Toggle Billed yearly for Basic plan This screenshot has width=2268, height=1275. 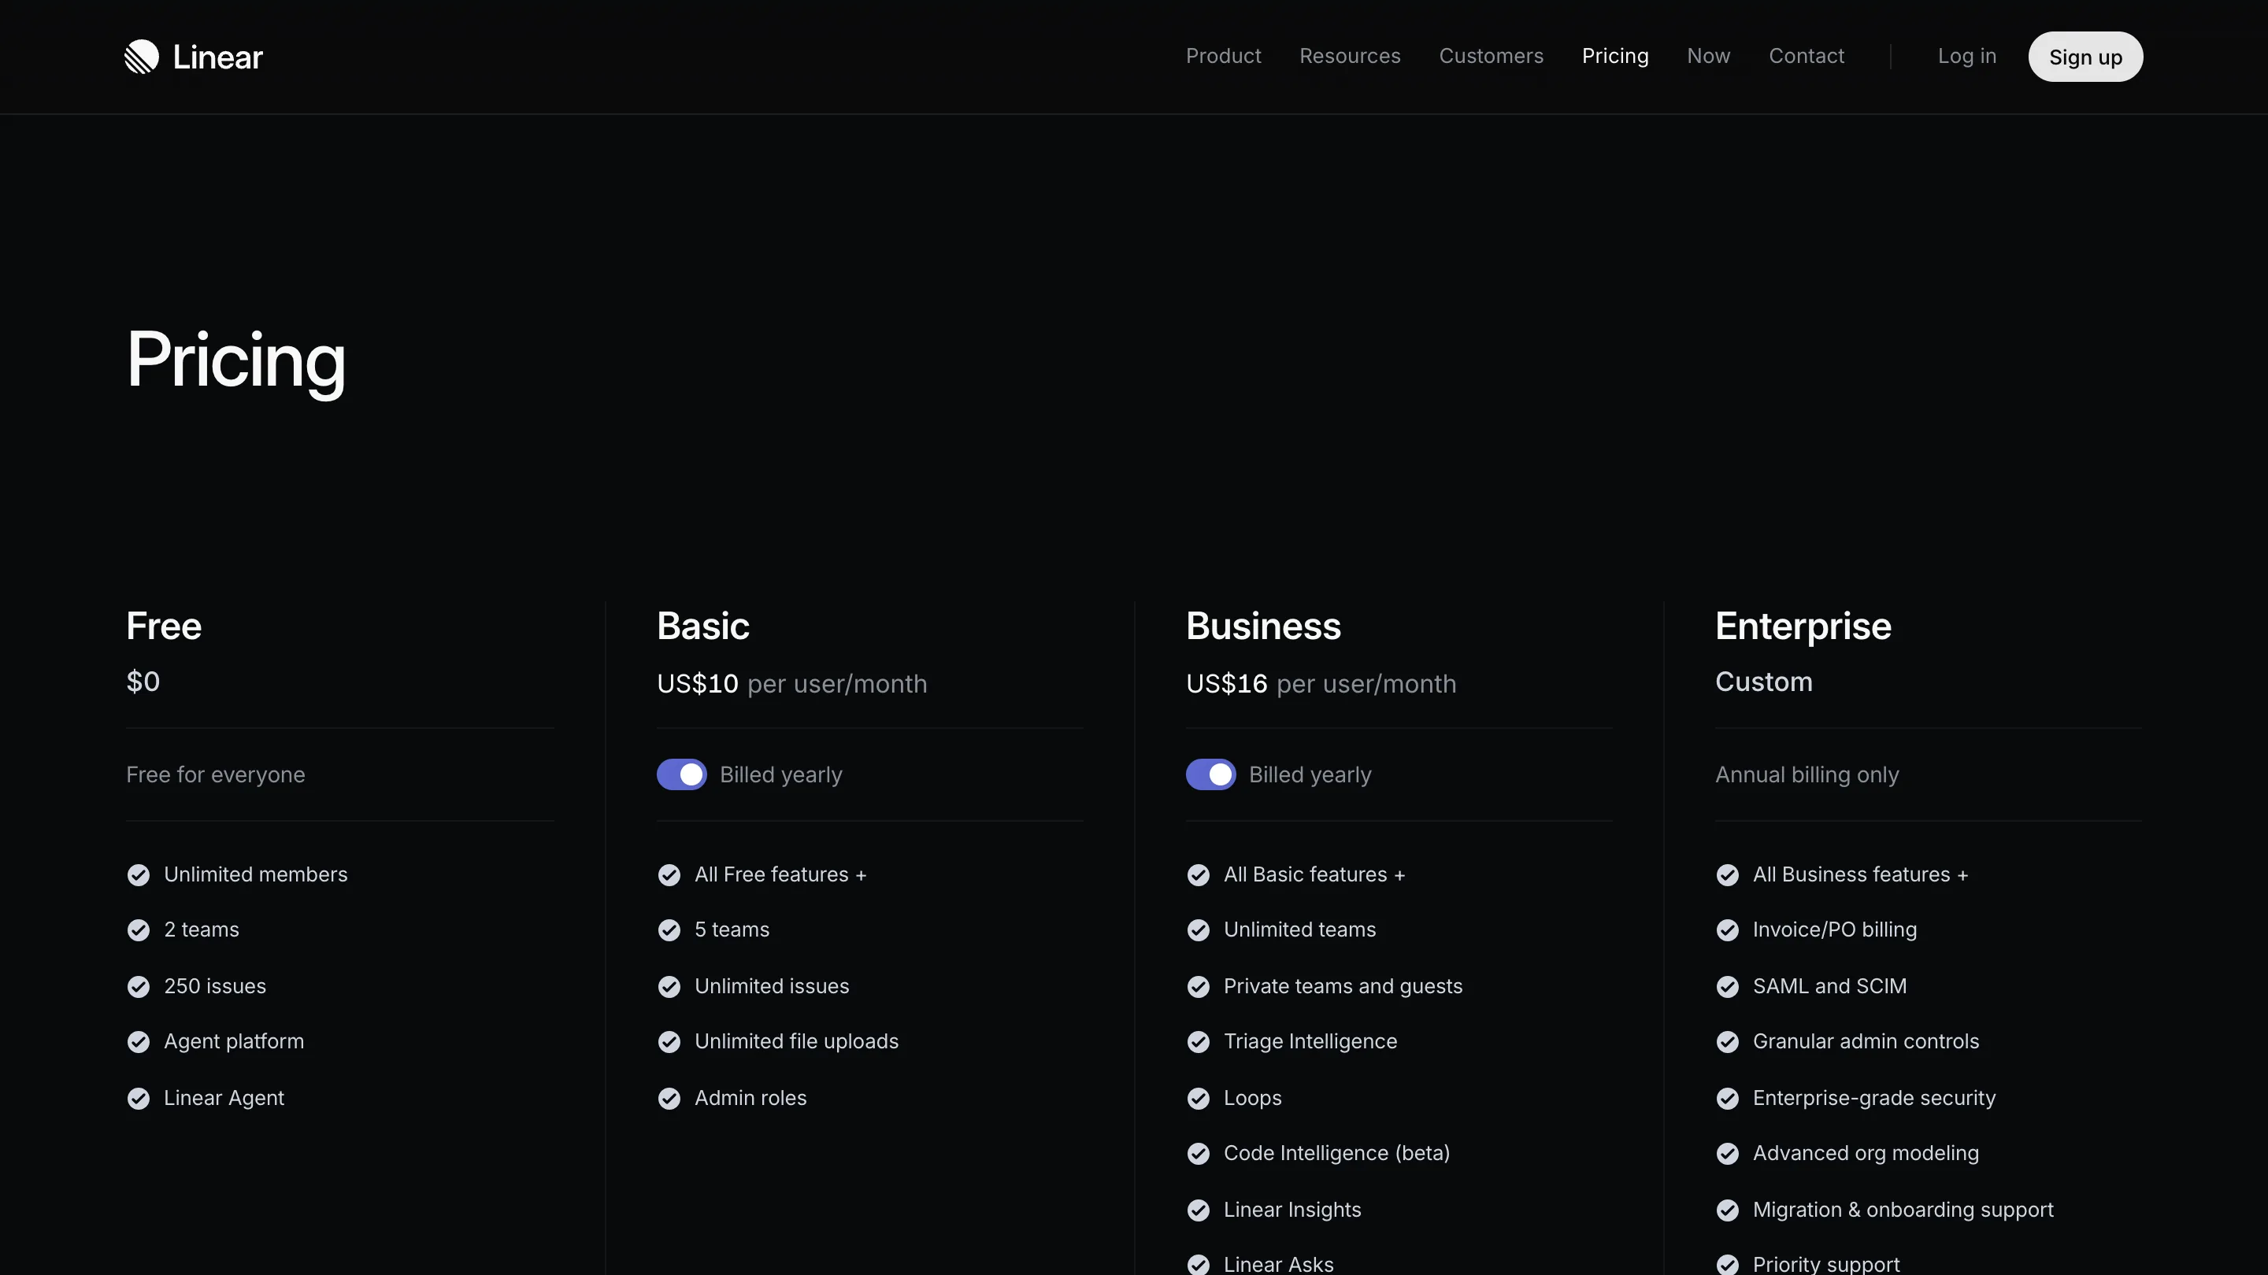(681, 774)
